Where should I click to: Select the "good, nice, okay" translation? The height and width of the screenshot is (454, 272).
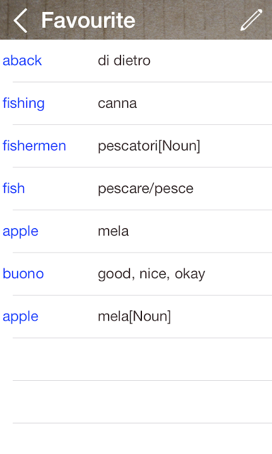[x=152, y=274]
